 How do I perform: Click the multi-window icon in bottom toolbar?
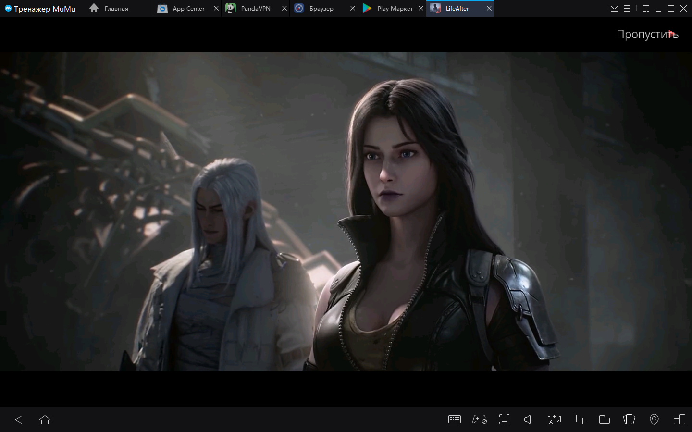click(680, 420)
